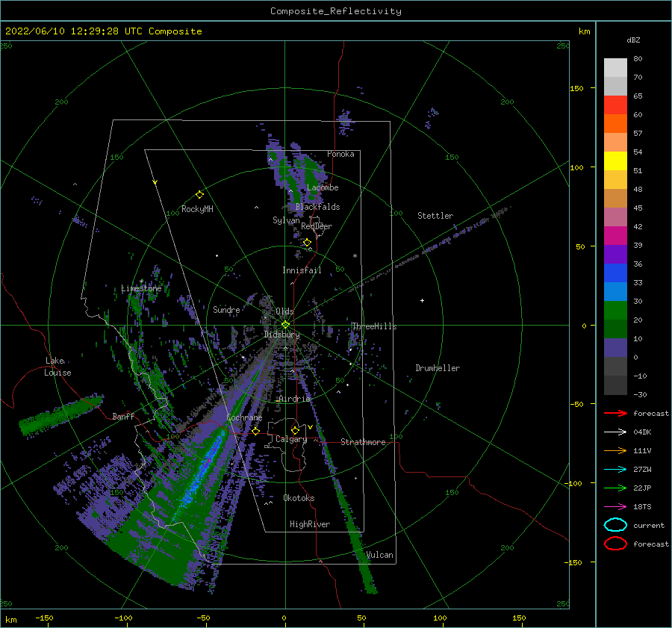Screen dimensions: 672x628
Task: Click the Stettler city label
Action: pos(435,216)
